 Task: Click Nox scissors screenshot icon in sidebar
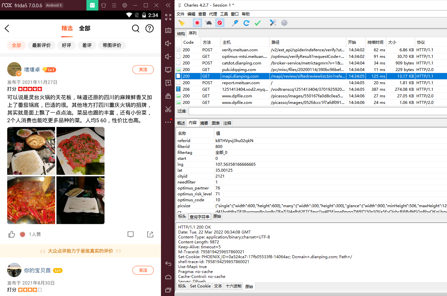pos(168,109)
